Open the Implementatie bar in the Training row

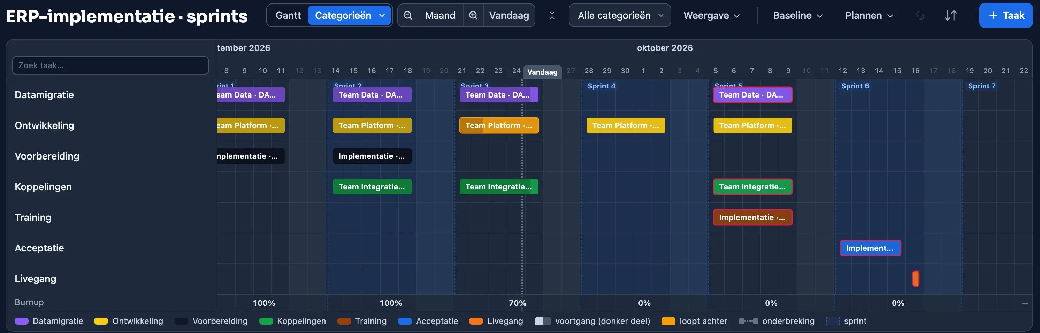point(752,218)
